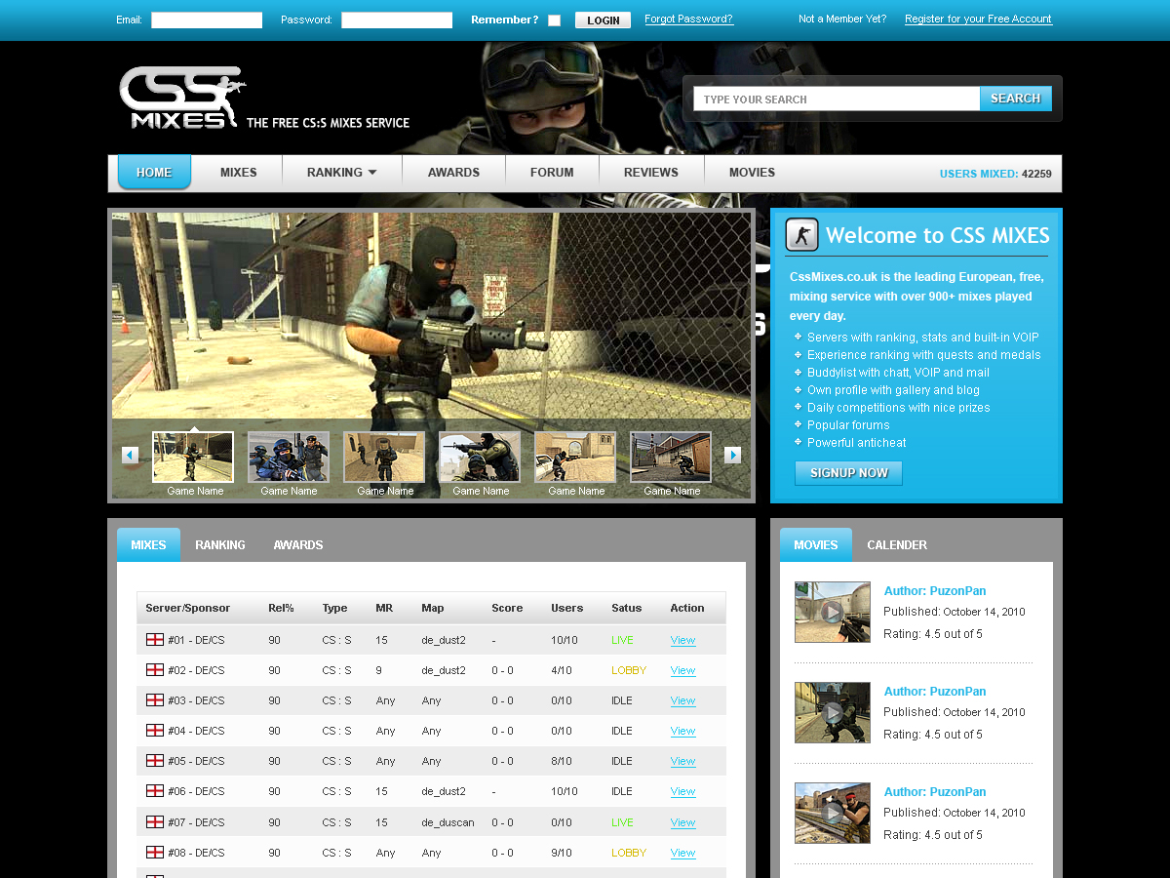Focus the Email input field
The width and height of the screenshot is (1170, 878).
(x=207, y=20)
